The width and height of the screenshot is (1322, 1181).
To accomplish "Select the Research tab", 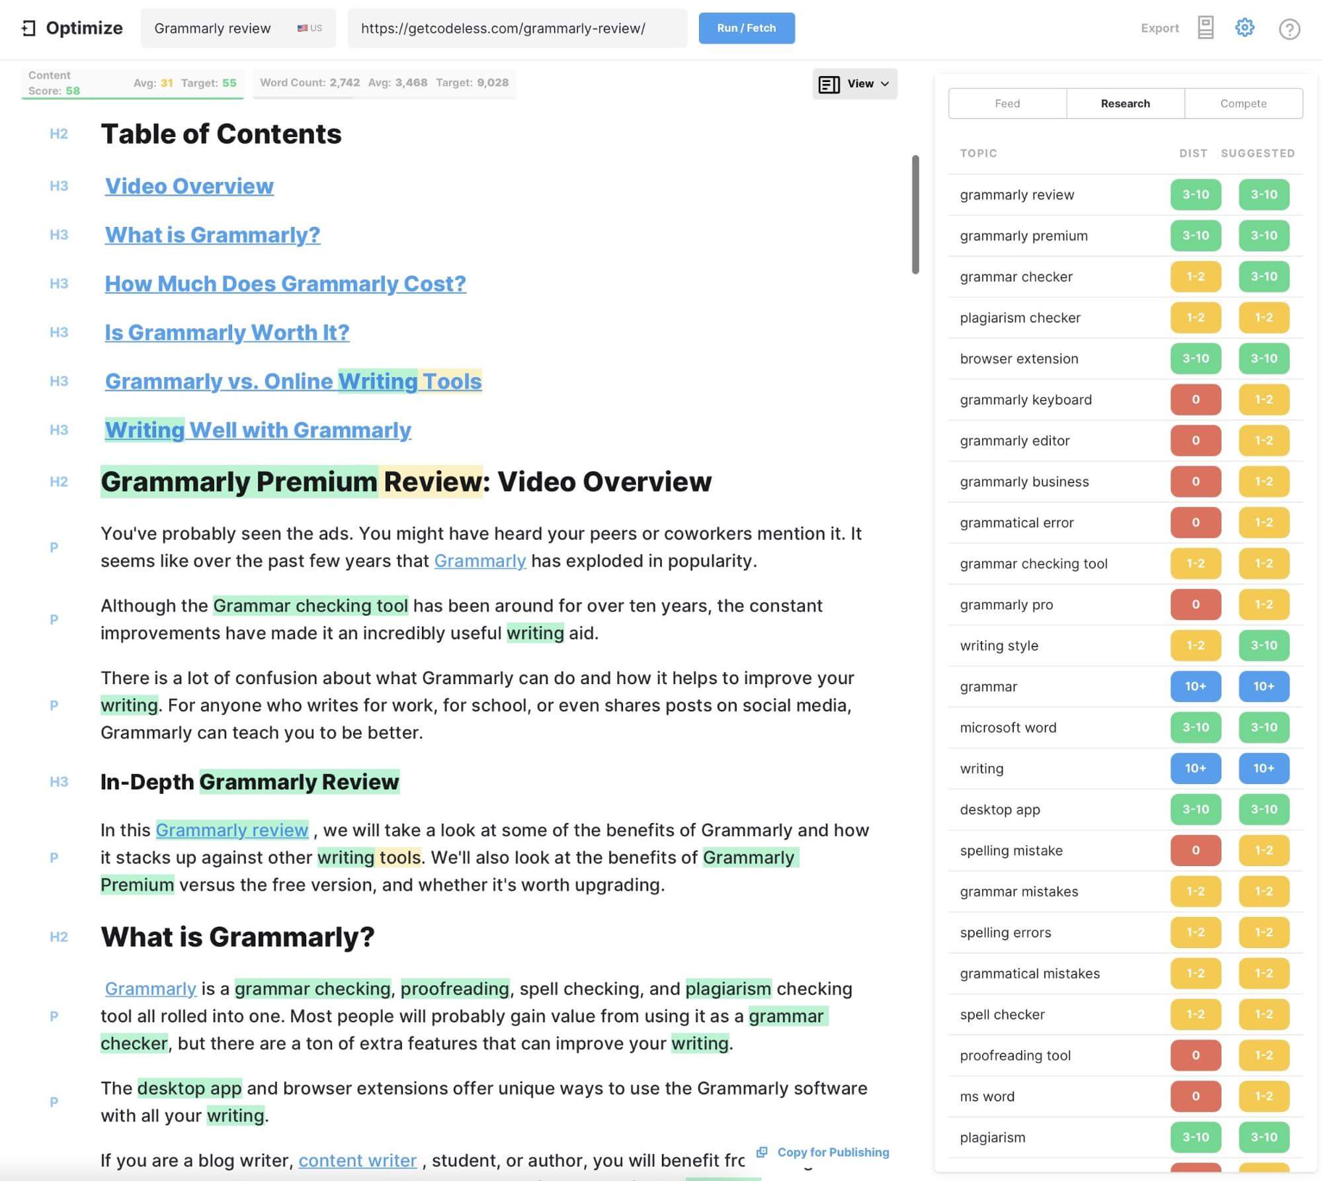I will [x=1124, y=103].
